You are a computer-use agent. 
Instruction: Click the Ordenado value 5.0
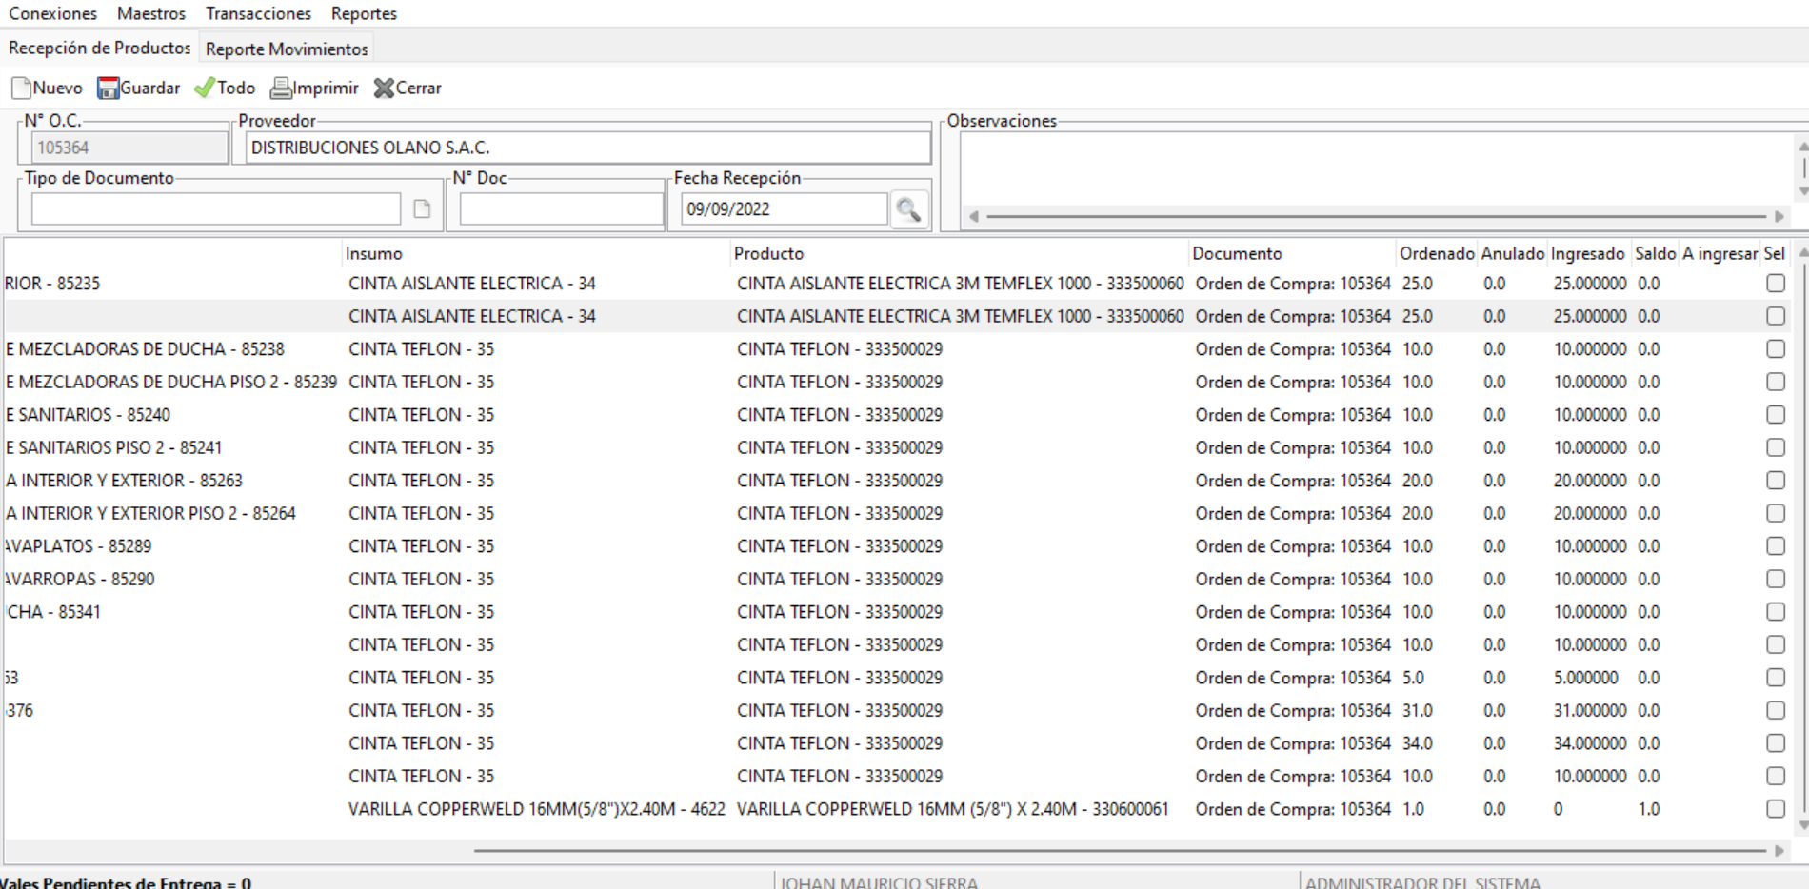click(x=1413, y=678)
